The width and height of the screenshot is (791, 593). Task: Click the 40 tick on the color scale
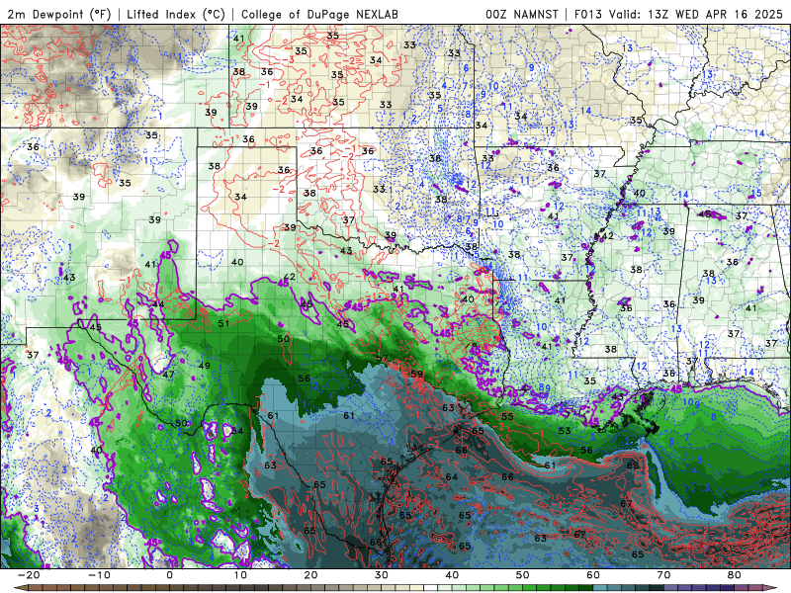tap(452, 575)
